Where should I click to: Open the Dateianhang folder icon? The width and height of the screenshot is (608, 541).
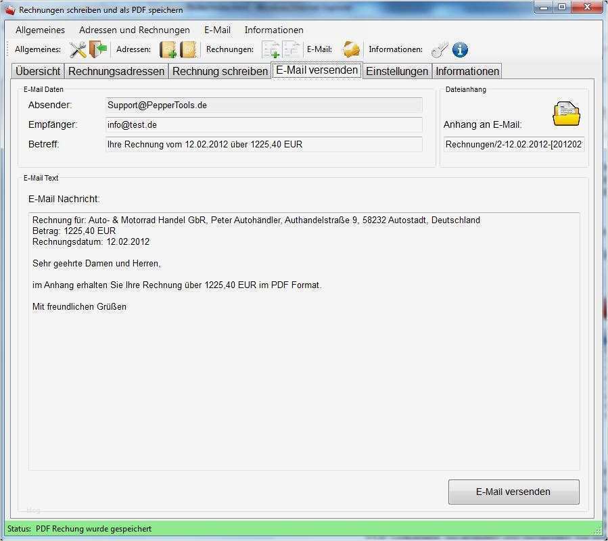tap(565, 113)
